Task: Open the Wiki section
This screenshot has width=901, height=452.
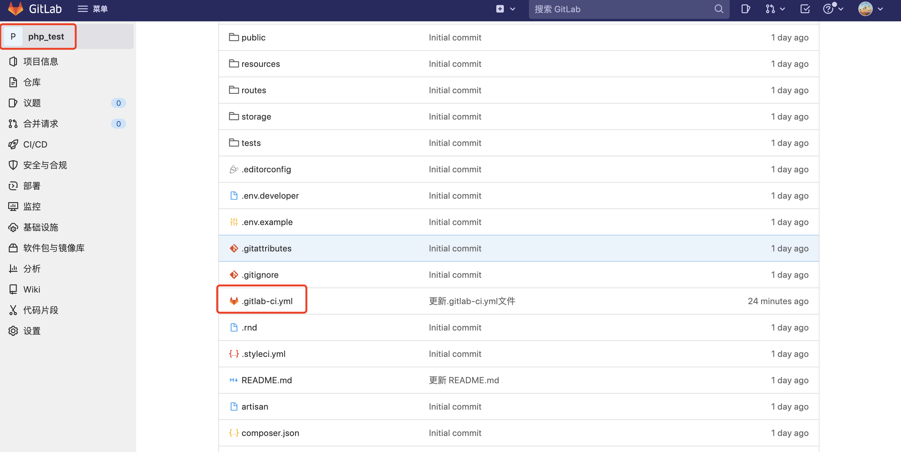Action: pos(32,289)
